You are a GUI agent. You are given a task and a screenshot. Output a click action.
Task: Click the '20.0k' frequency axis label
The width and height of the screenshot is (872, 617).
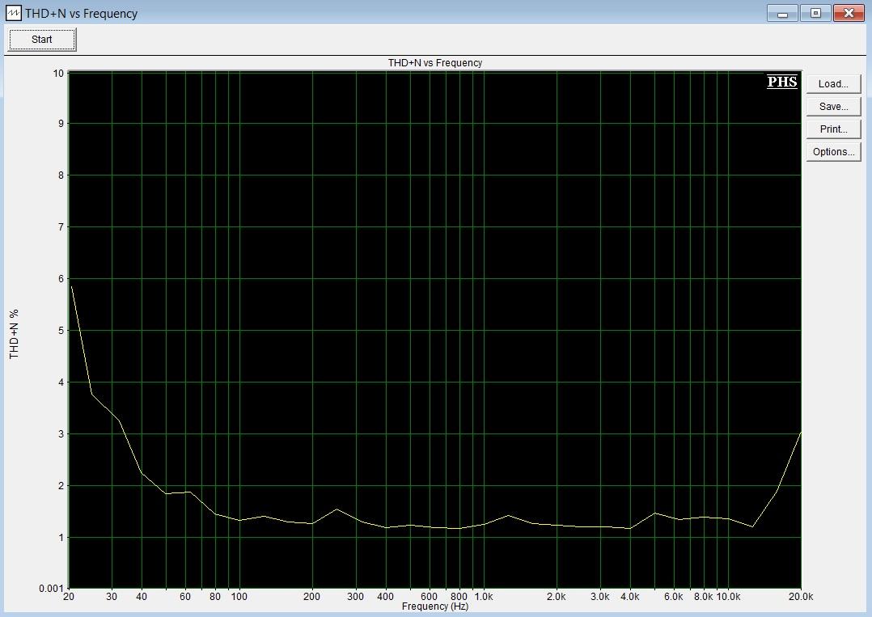801,597
